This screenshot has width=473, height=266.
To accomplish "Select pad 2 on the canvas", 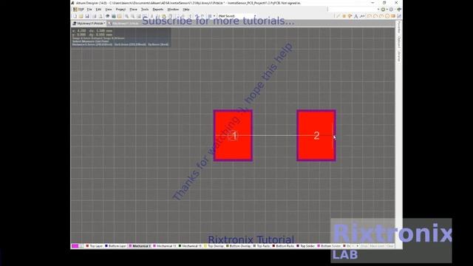I will click(x=316, y=135).
